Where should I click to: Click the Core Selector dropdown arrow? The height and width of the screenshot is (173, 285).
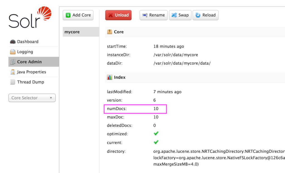[x=51, y=98]
